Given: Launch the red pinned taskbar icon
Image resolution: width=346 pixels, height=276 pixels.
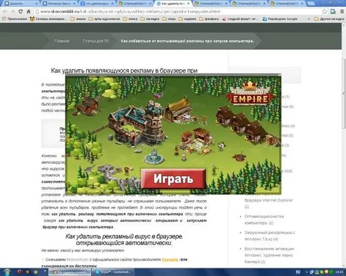Looking at the screenshot, I should pos(19,272).
